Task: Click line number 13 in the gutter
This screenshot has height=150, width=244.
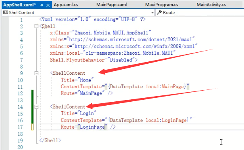Action: click(x=20, y=100)
